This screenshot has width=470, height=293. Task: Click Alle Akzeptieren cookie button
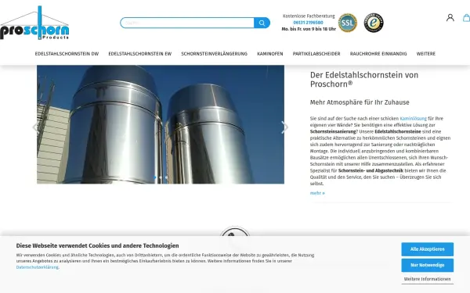pyautogui.click(x=427, y=249)
